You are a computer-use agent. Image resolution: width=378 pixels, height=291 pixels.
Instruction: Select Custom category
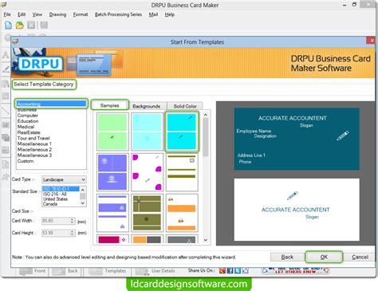(x=26, y=161)
